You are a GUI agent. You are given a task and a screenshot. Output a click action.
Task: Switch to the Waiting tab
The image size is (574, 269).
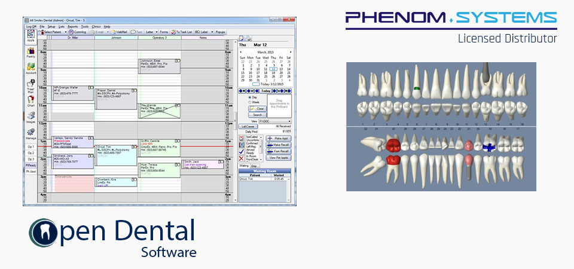[244, 166]
